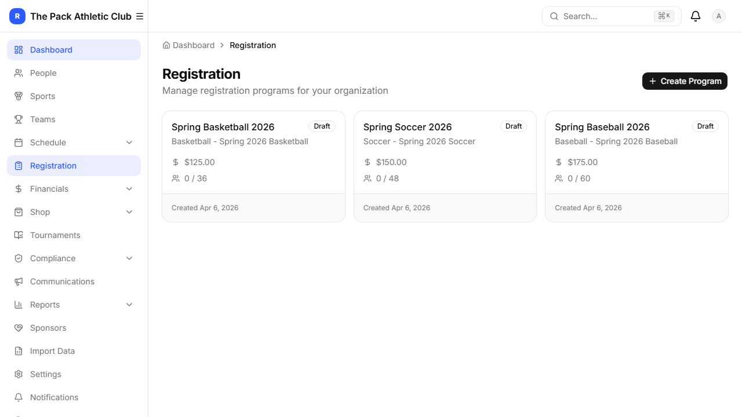Click the Tournaments icon in sidebar

click(x=19, y=235)
